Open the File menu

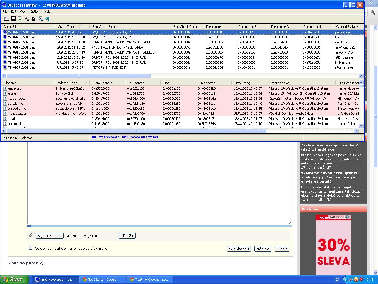[x=5, y=12]
